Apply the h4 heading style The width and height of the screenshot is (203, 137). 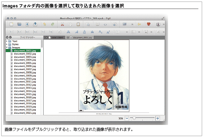tap(35, 32)
